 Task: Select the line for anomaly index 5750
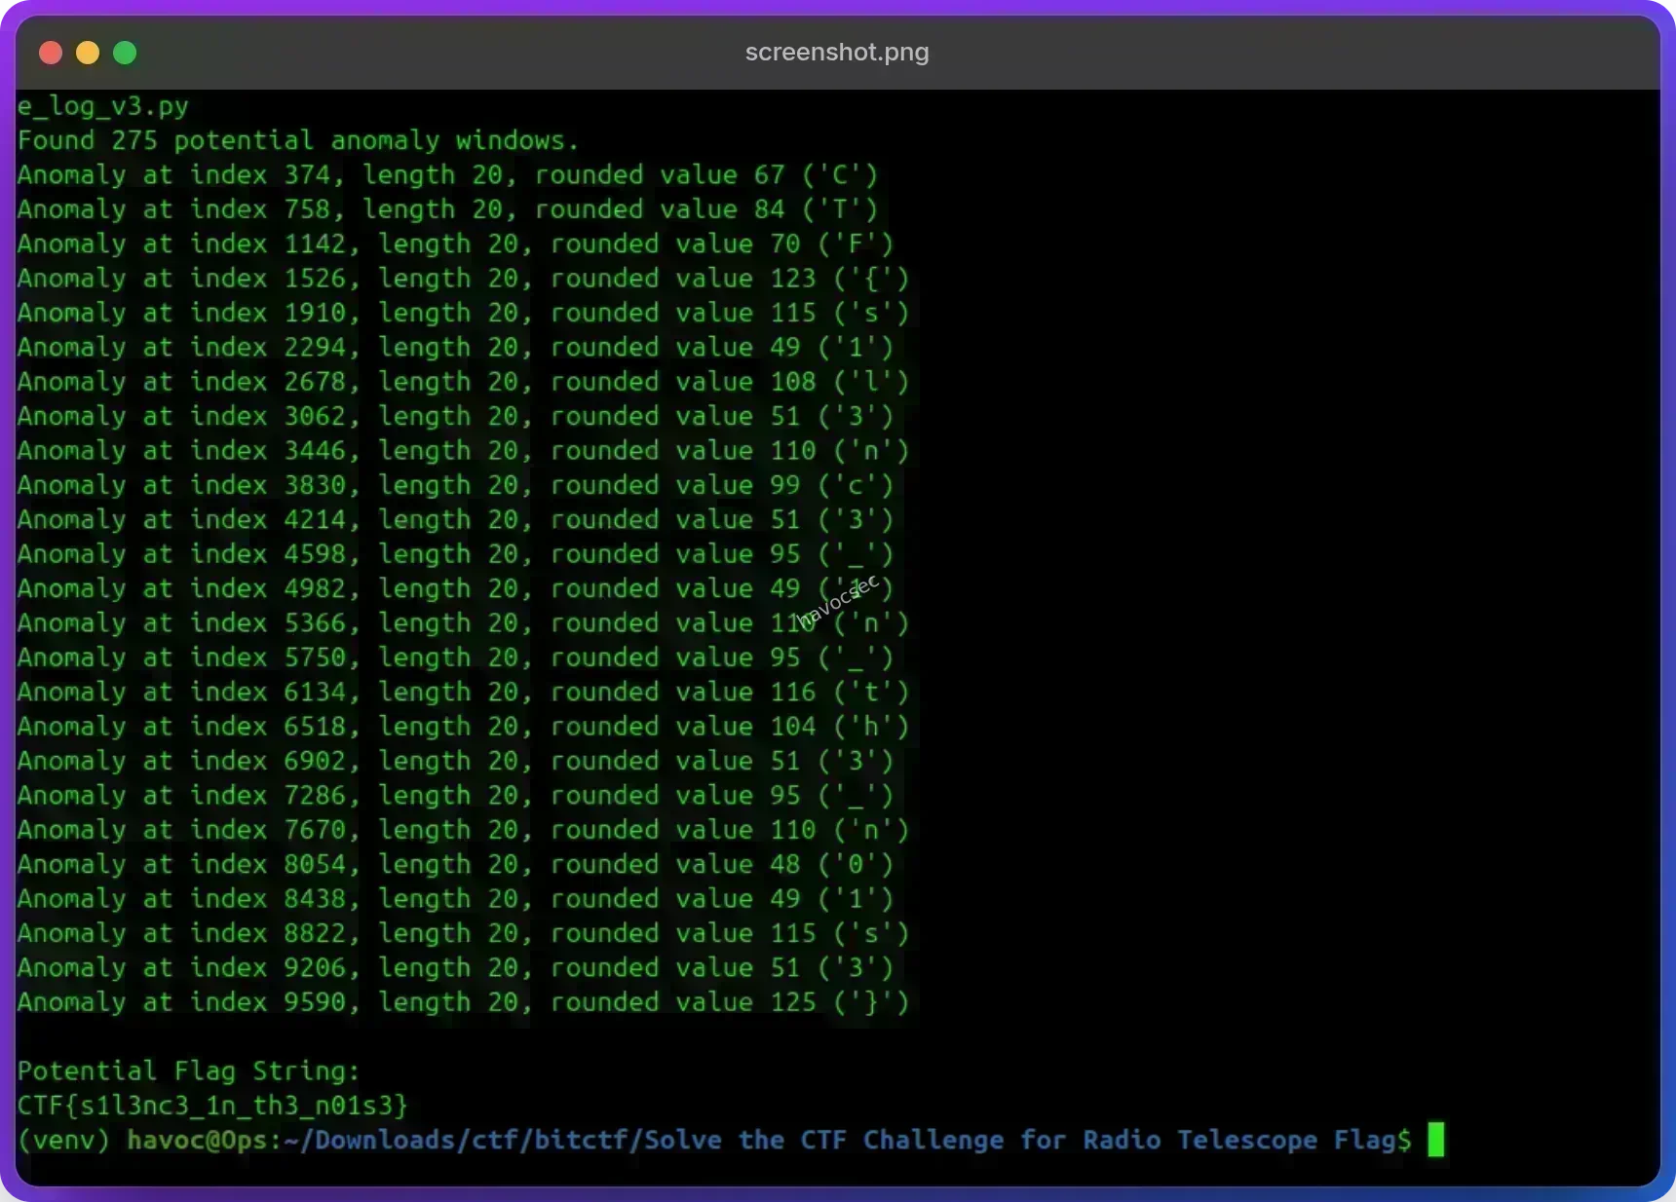tap(456, 657)
